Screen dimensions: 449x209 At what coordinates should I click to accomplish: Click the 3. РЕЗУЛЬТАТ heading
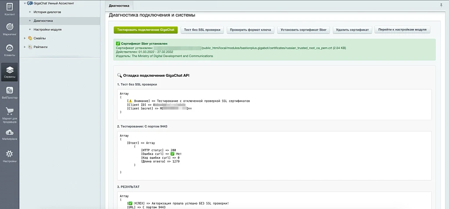click(x=128, y=187)
